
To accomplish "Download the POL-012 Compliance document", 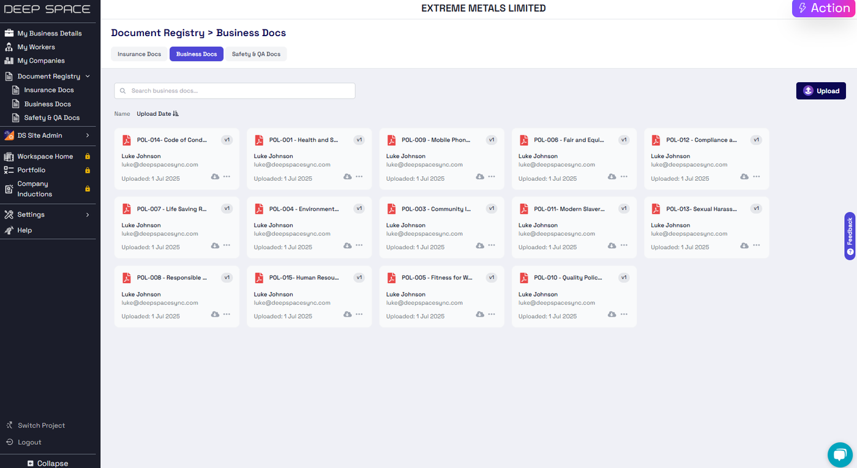I will tap(744, 176).
